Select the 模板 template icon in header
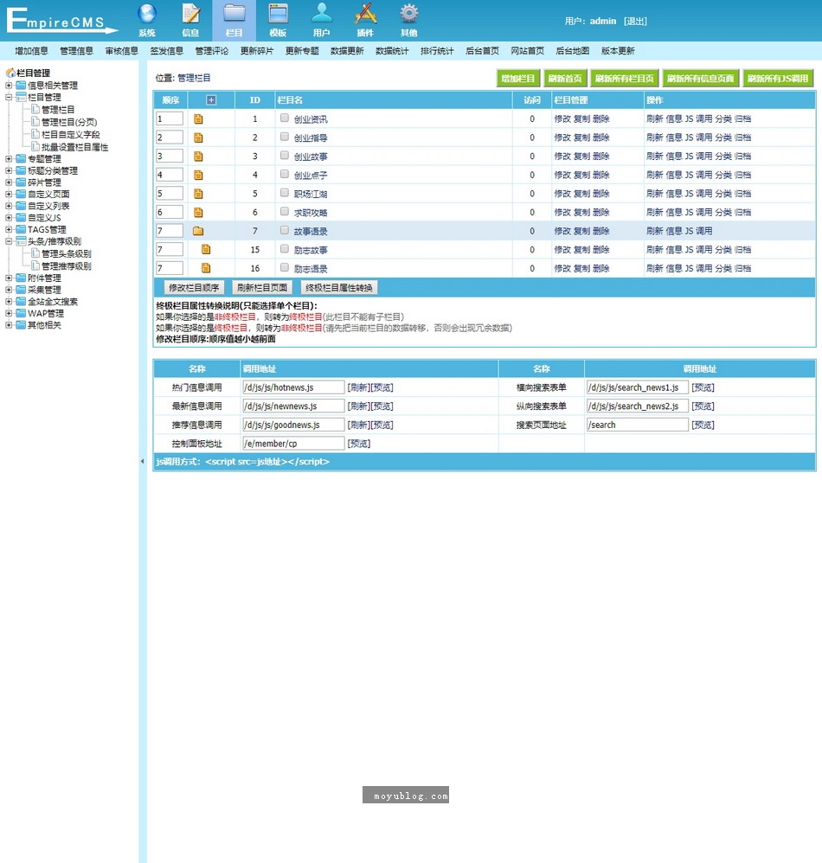Image resolution: width=822 pixels, height=863 pixels. coord(278,15)
